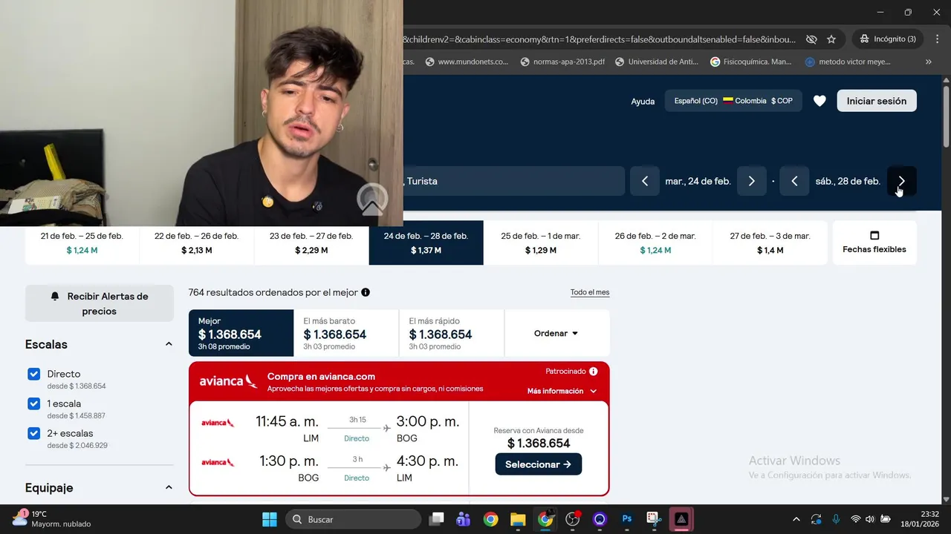
Task: Uncheck the 2+ escalas filter
Action: [x=33, y=434]
